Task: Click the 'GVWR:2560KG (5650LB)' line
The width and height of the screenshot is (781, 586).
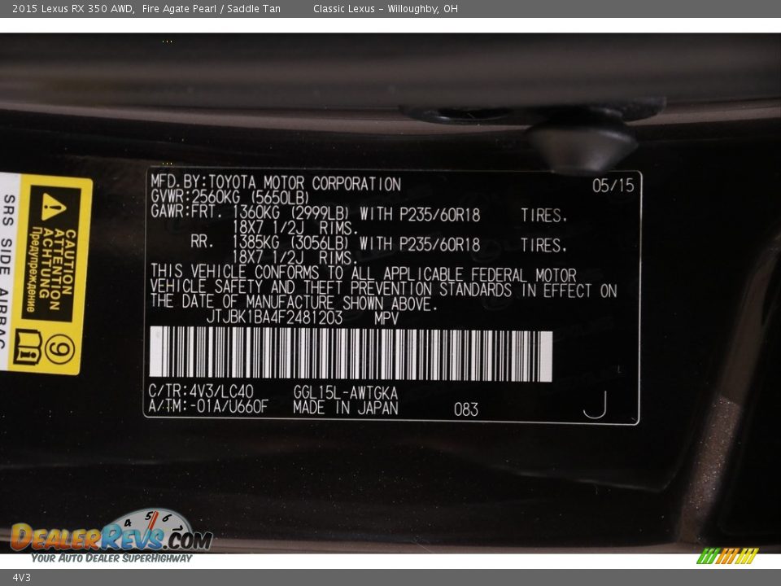Action: click(x=229, y=197)
